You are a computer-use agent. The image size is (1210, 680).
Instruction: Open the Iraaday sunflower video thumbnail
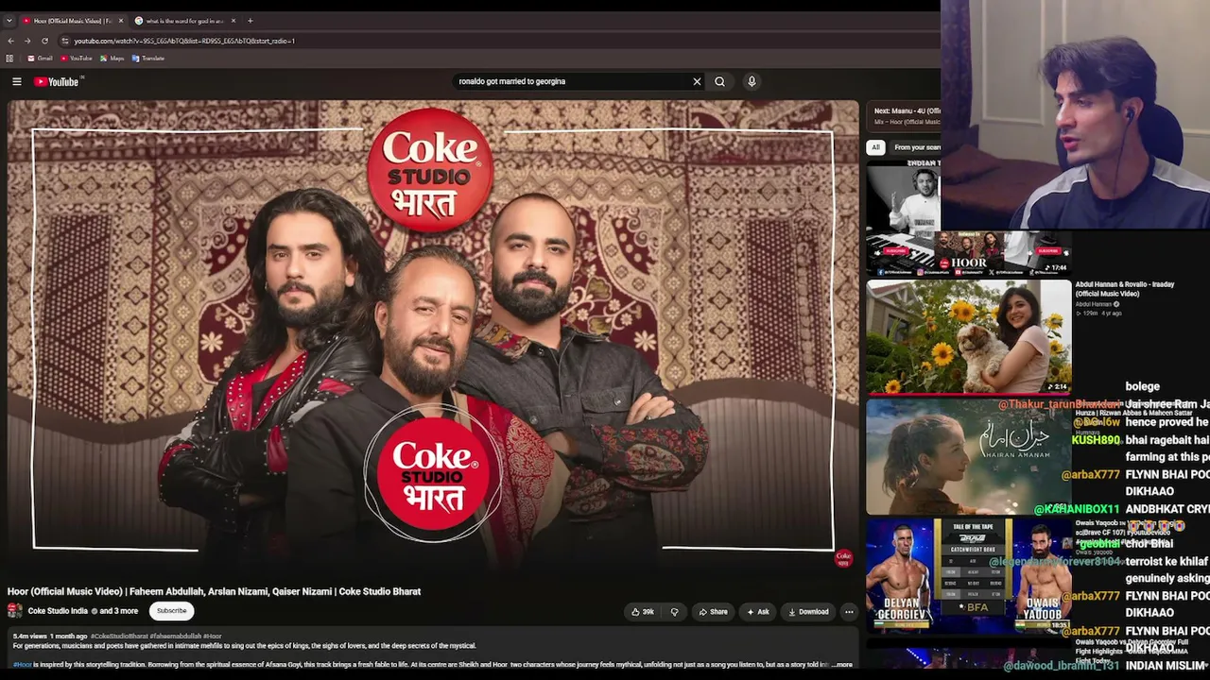pos(969,336)
